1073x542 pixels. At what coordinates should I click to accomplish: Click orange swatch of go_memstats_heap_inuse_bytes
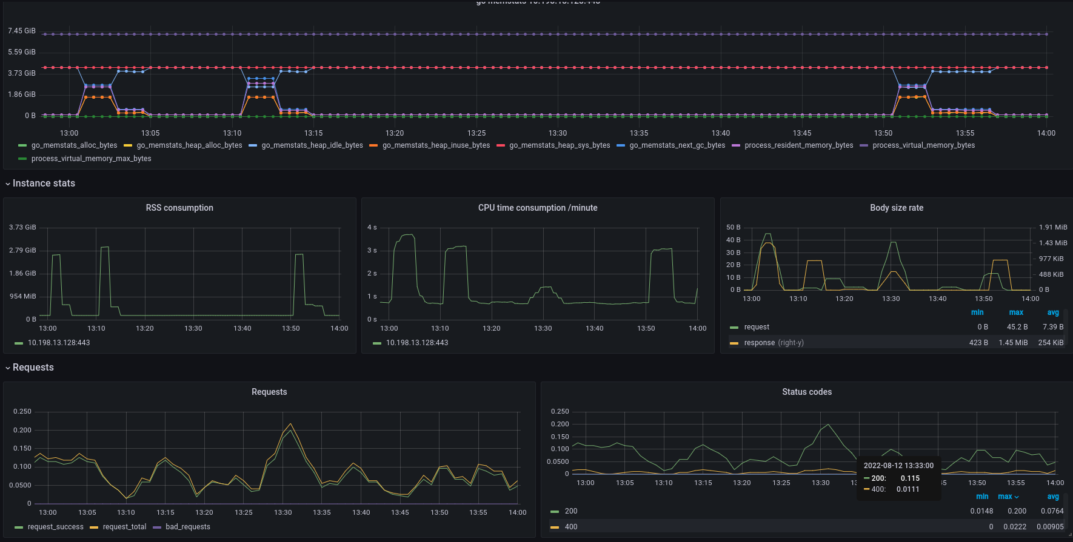click(373, 145)
